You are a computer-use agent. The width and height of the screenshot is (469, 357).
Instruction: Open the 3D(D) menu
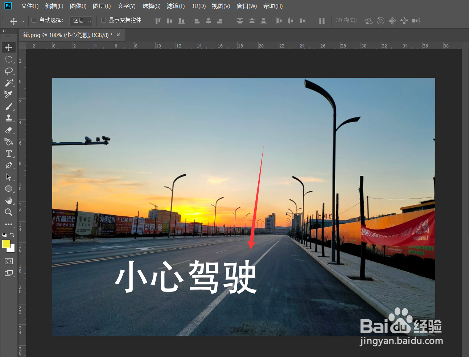pyautogui.click(x=198, y=6)
